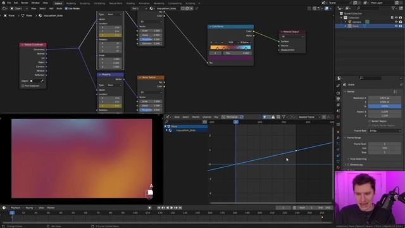Toggle From Instancer checkbox in Texture Coordinate
This screenshot has width=405, height=228.
(23, 86)
